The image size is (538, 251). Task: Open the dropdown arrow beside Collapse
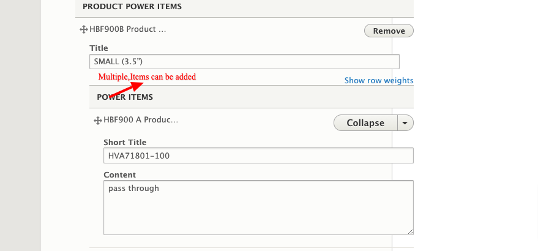pos(405,123)
